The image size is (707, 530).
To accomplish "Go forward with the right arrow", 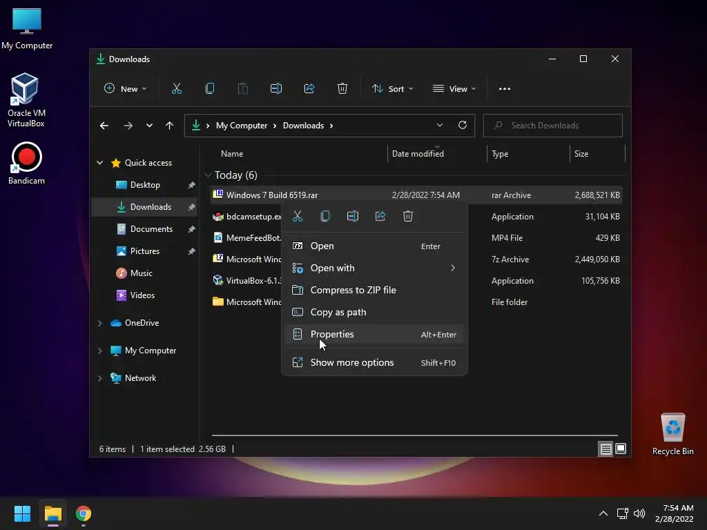I will click(x=128, y=126).
